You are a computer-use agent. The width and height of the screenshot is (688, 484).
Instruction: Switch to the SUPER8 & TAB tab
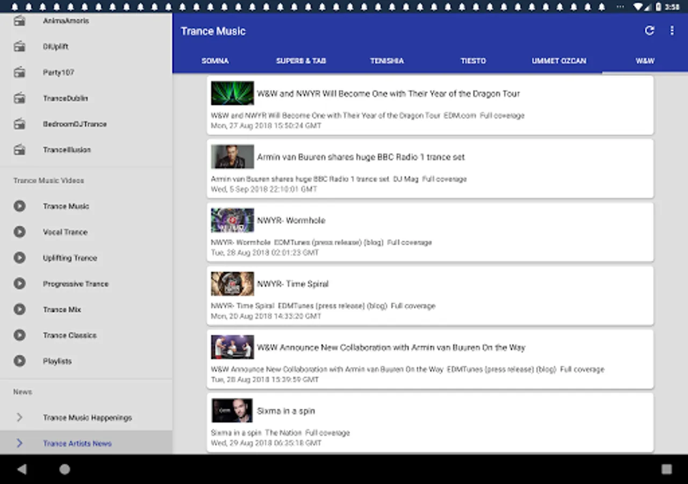click(x=301, y=61)
